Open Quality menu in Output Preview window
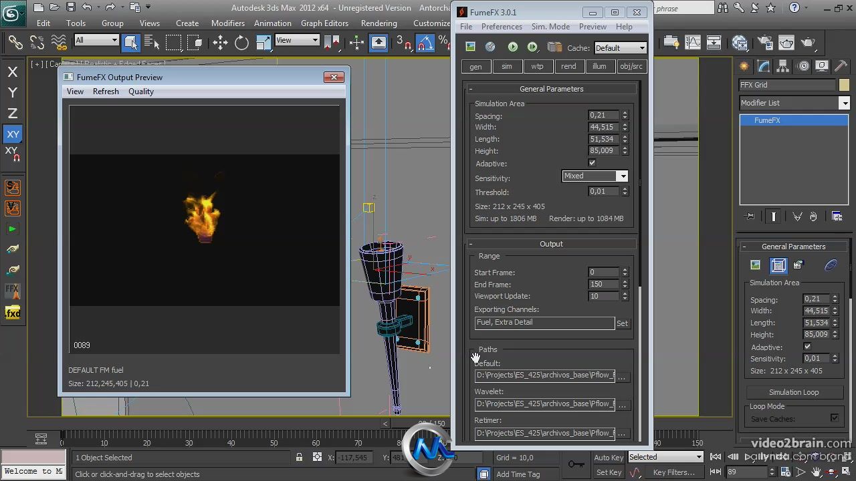 [x=140, y=92]
